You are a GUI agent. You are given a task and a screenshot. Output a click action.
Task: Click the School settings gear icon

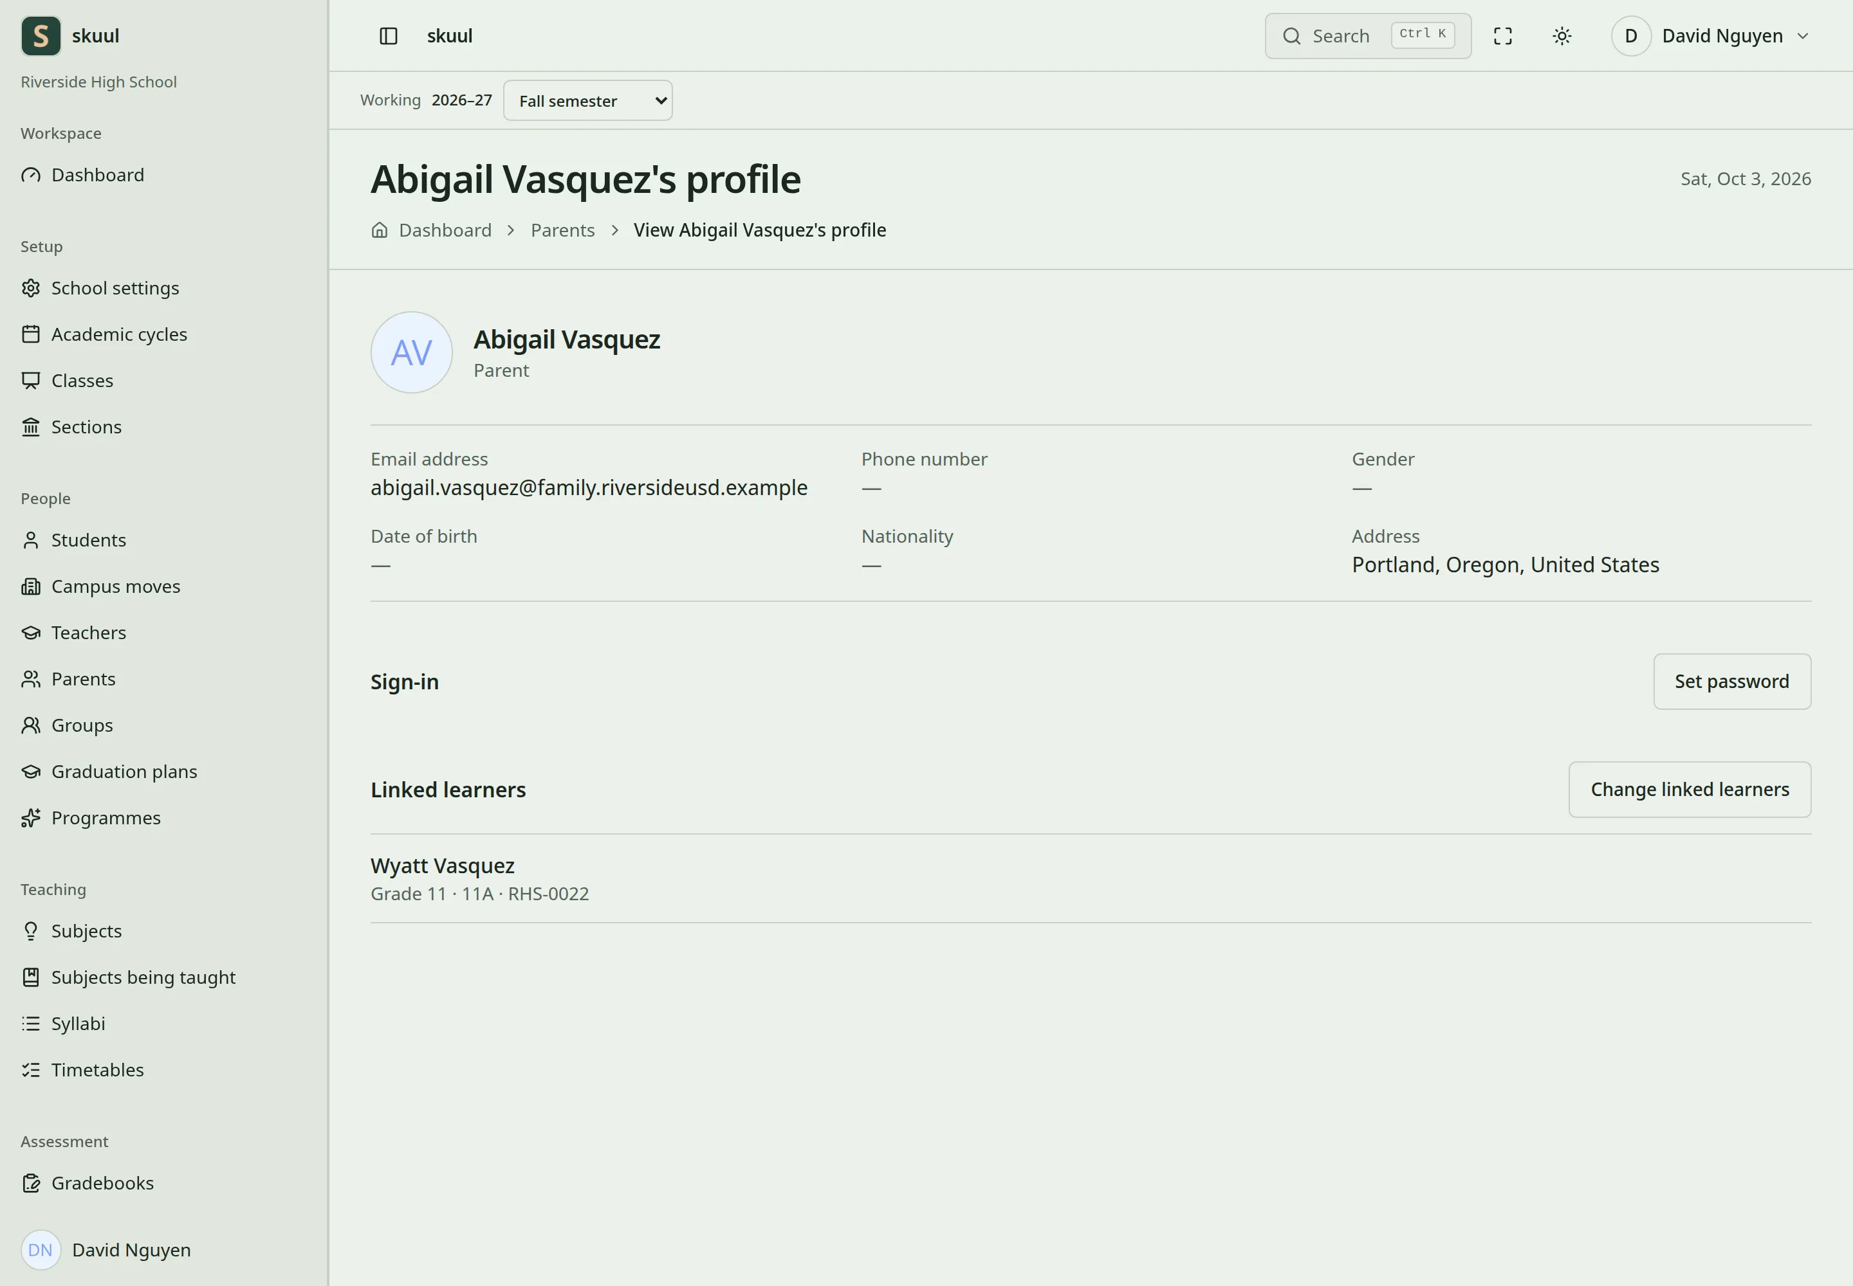[x=31, y=287]
